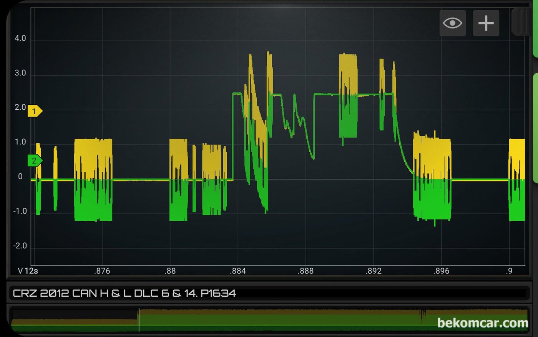Select the green channel 2 marker
Viewport: 538px width, 337px height.
[35, 161]
